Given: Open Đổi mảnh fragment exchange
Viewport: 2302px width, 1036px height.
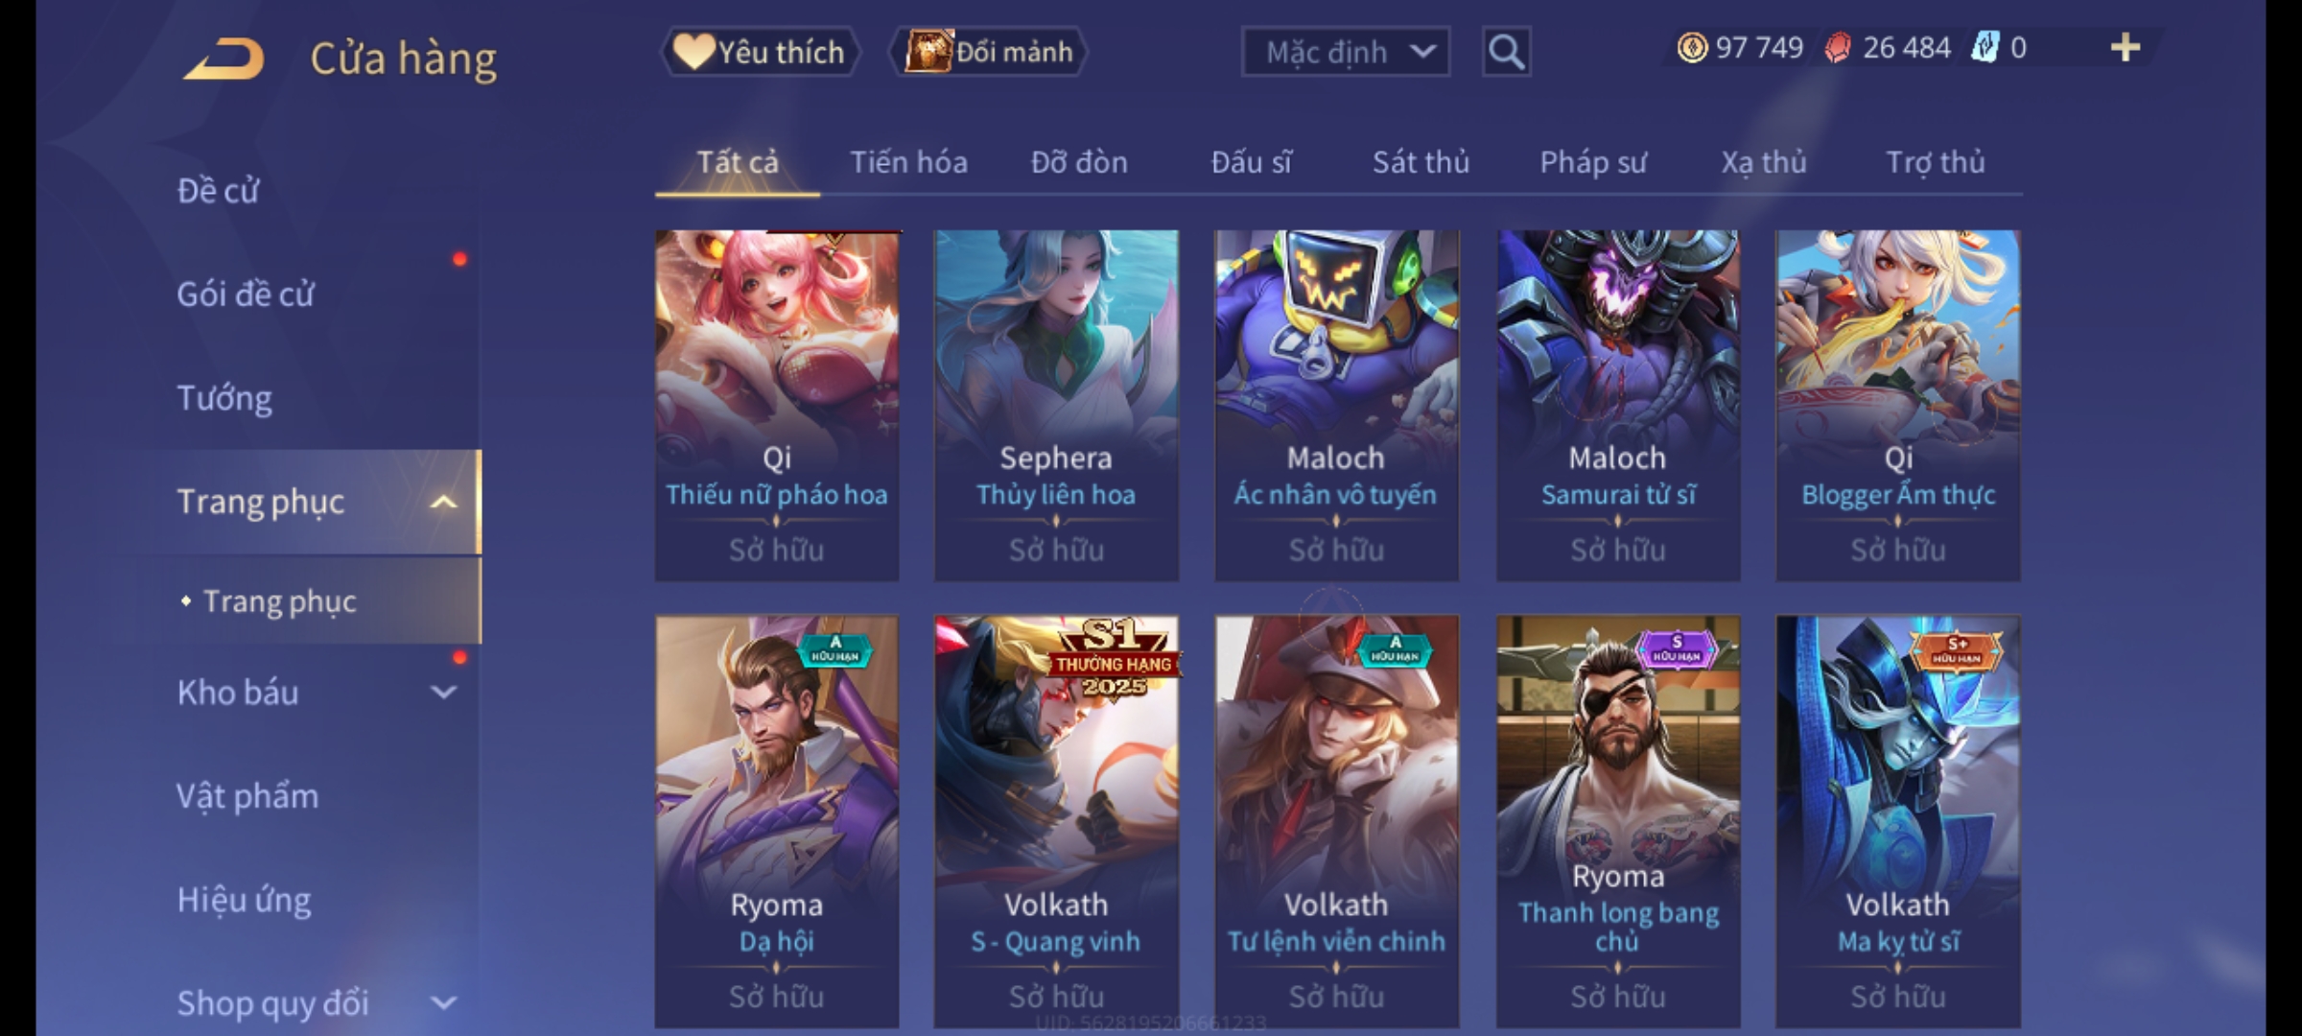Looking at the screenshot, I should coord(989,52).
